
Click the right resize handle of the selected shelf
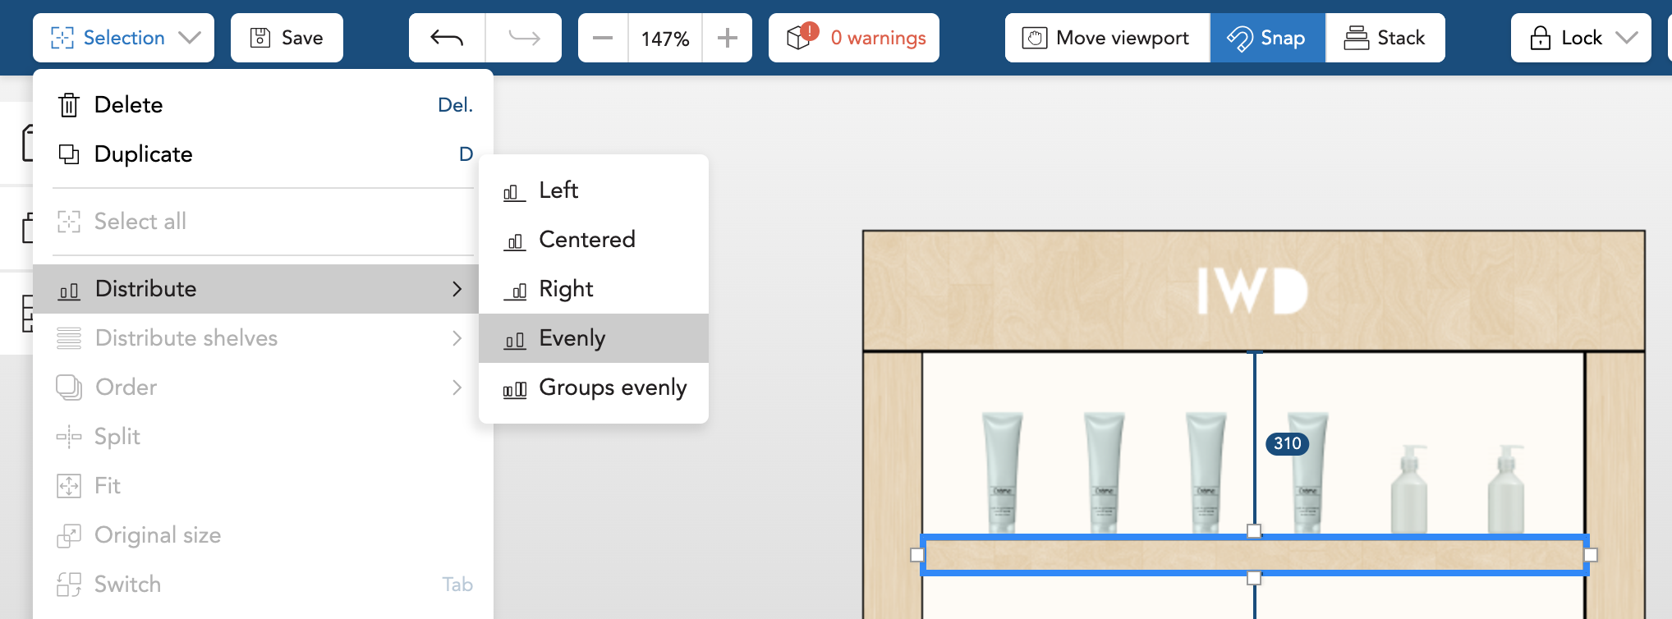(1590, 555)
